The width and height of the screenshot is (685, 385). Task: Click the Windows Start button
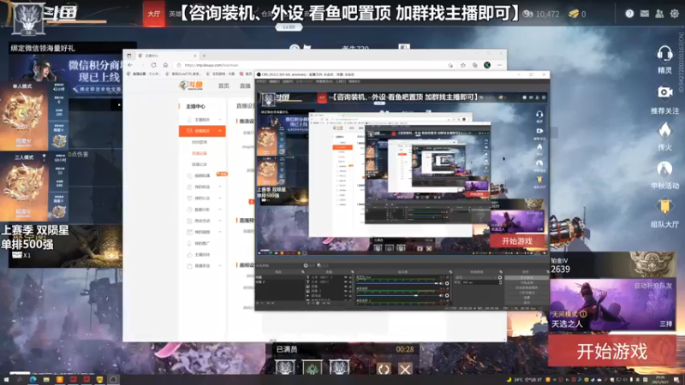pos(6,380)
